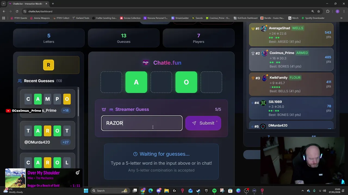Click the Chatle.fun logo icon

pos(146,63)
